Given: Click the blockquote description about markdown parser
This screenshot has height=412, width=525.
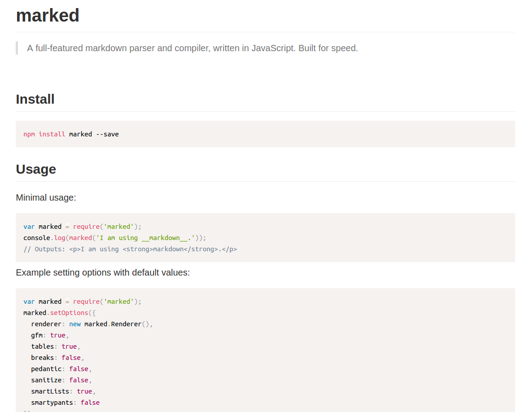Looking at the screenshot, I should pos(192,48).
